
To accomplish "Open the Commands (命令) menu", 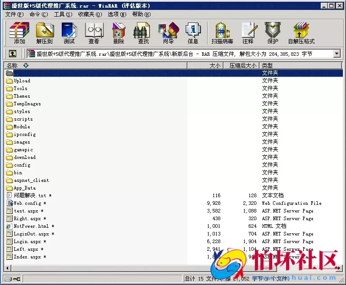I will coord(39,14).
